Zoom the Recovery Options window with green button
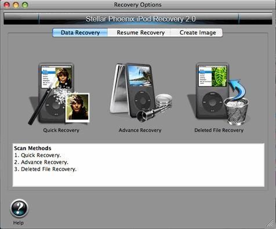The image size is (276, 229). pyautogui.click(x=25, y=5)
